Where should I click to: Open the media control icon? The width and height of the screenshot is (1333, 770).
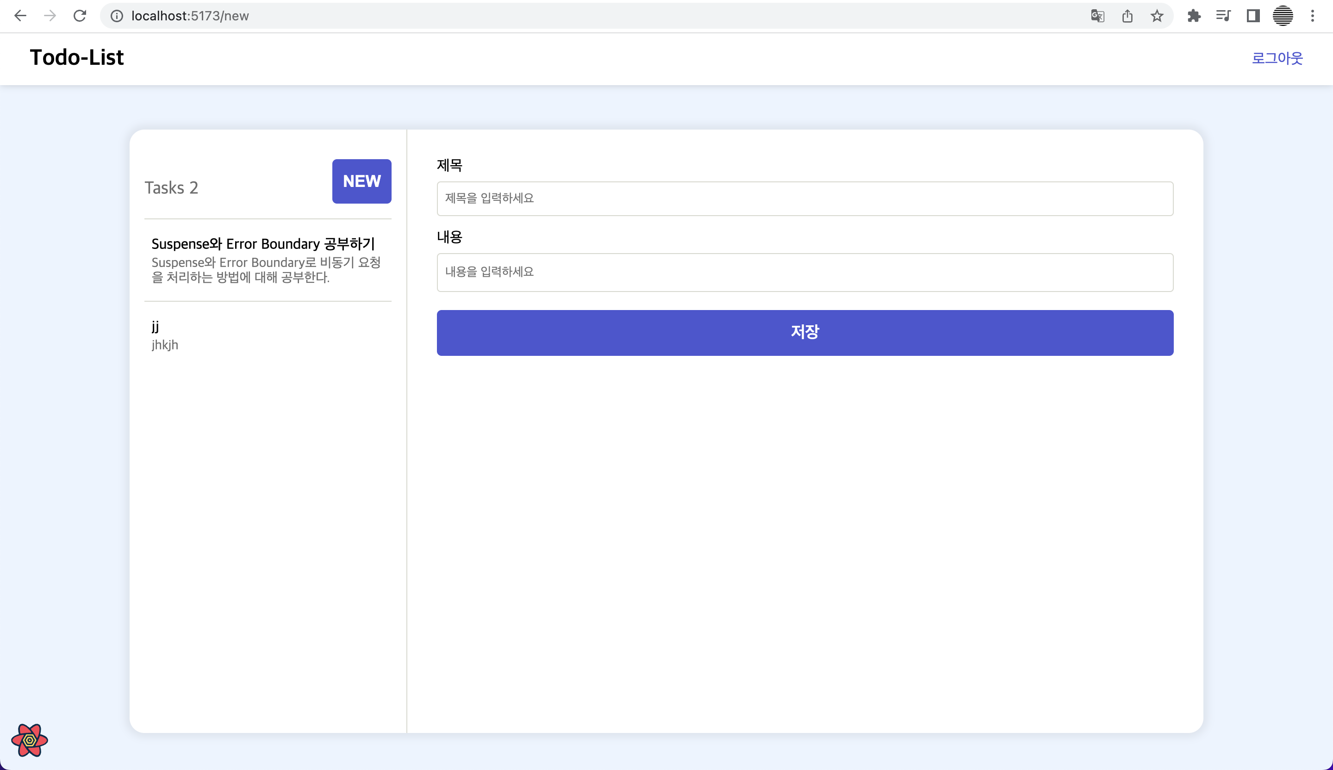(1223, 16)
